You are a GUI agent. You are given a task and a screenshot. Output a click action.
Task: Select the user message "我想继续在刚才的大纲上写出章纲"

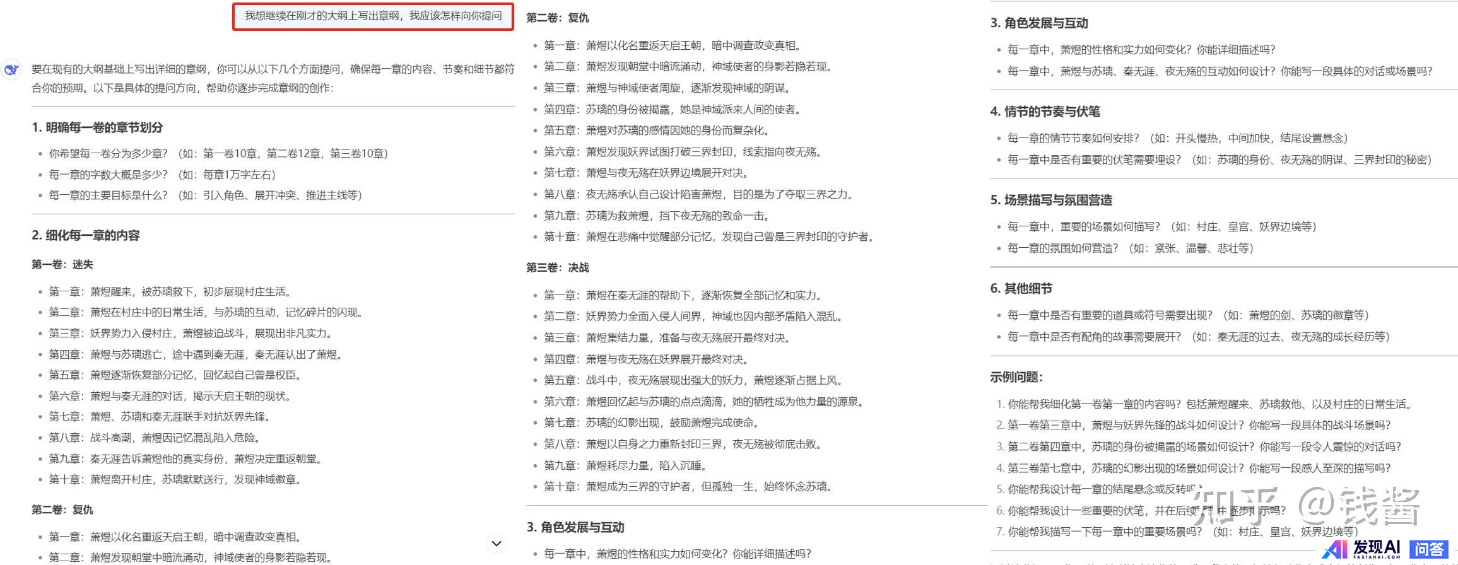[373, 16]
